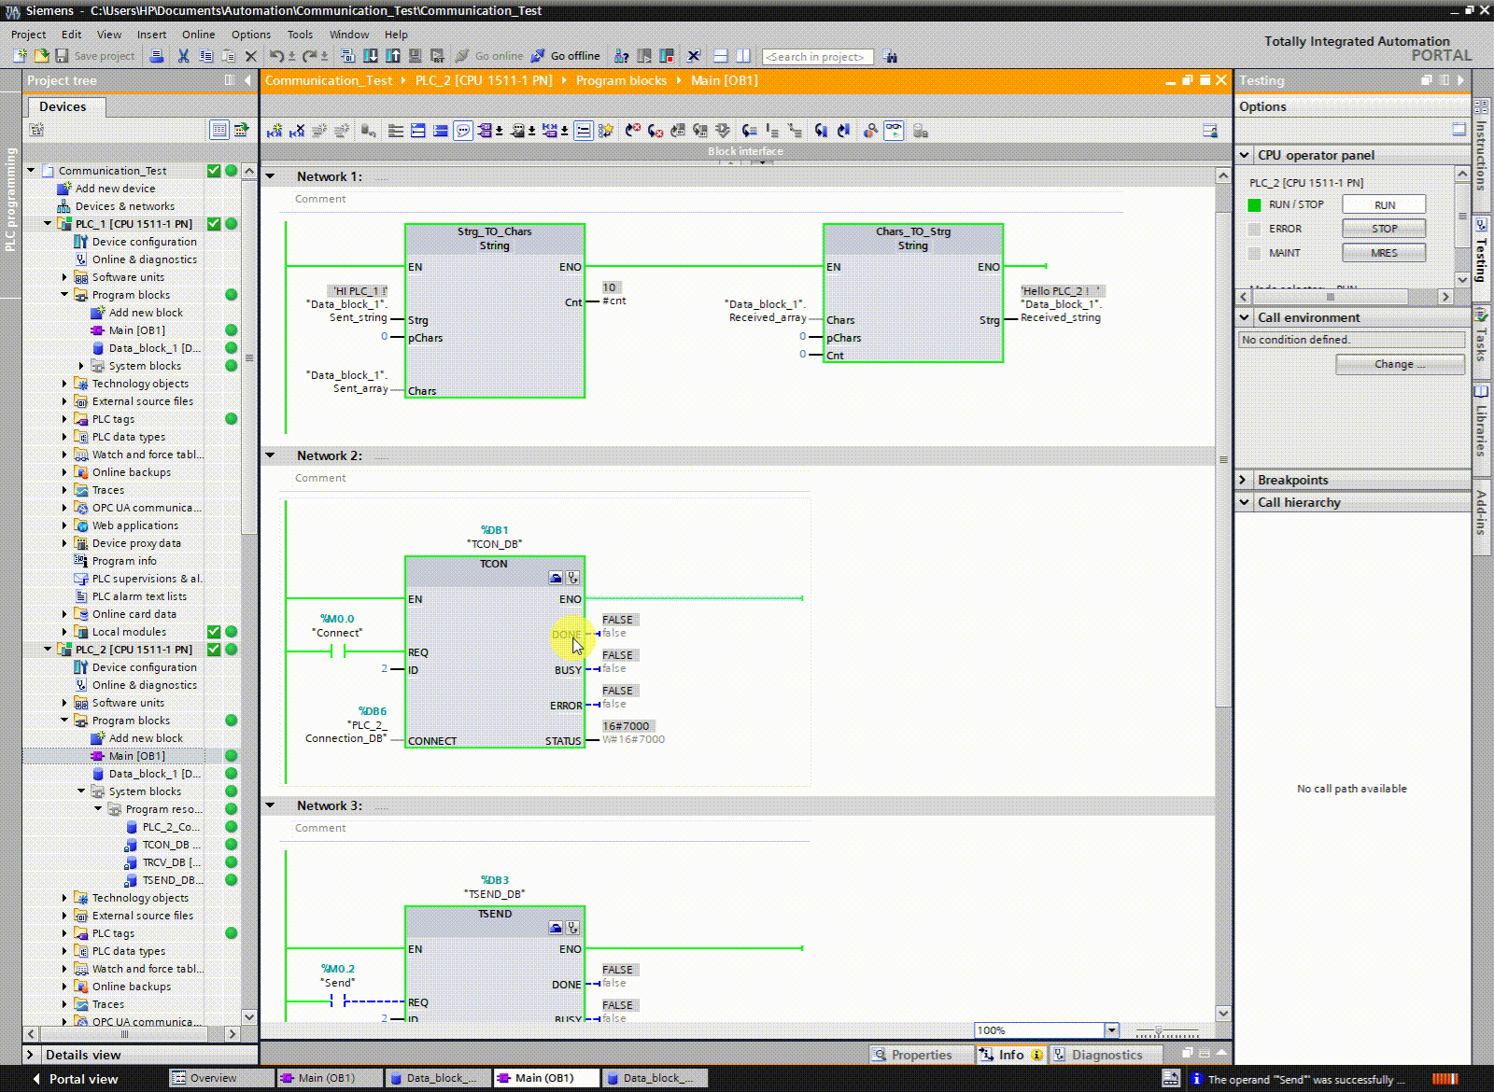Toggle the network comments icon in the editor toolbar
This screenshot has width=1494, height=1092.
tap(463, 131)
